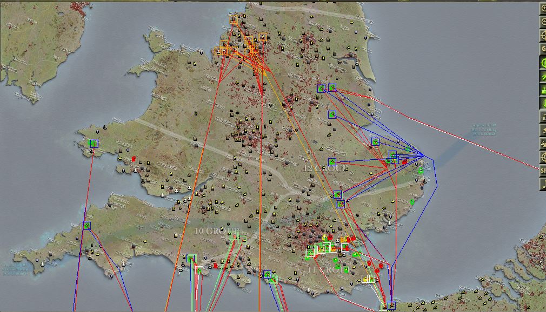Viewport: 546px width, 312px height.
Task: Click the crosshair center-map icon in right toolbar
Action: [543, 36]
